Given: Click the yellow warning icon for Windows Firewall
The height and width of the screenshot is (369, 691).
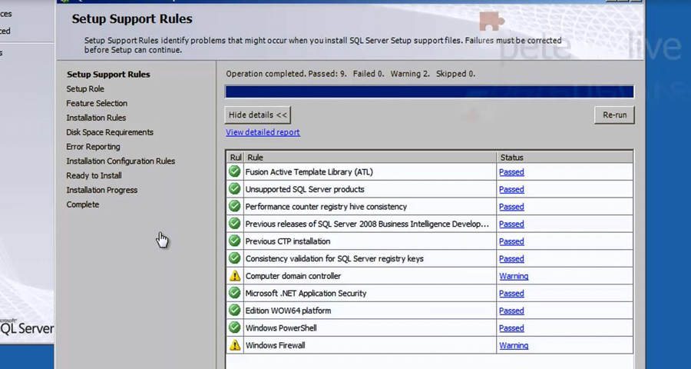Looking at the screenshot, I should tap(235, 345).
